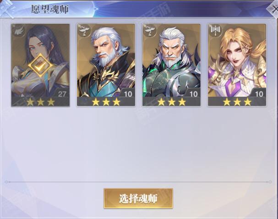Image resolution: width=278 pixels, height=219 pixels.
Task: Click the 愿望魂师 title header
Action: (x=49, y=9)
